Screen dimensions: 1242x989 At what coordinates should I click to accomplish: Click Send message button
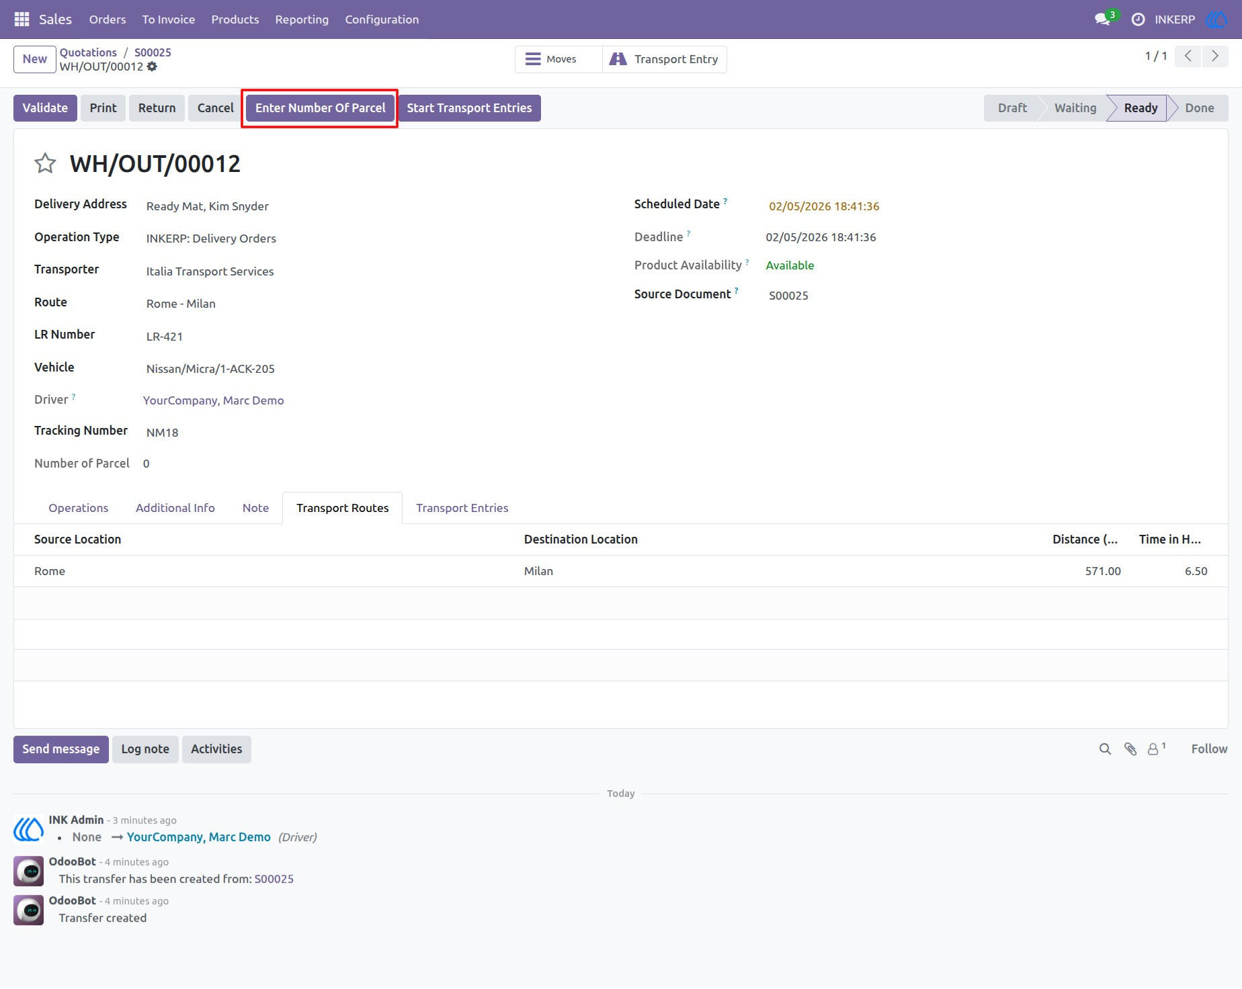[x=60, y=749]
